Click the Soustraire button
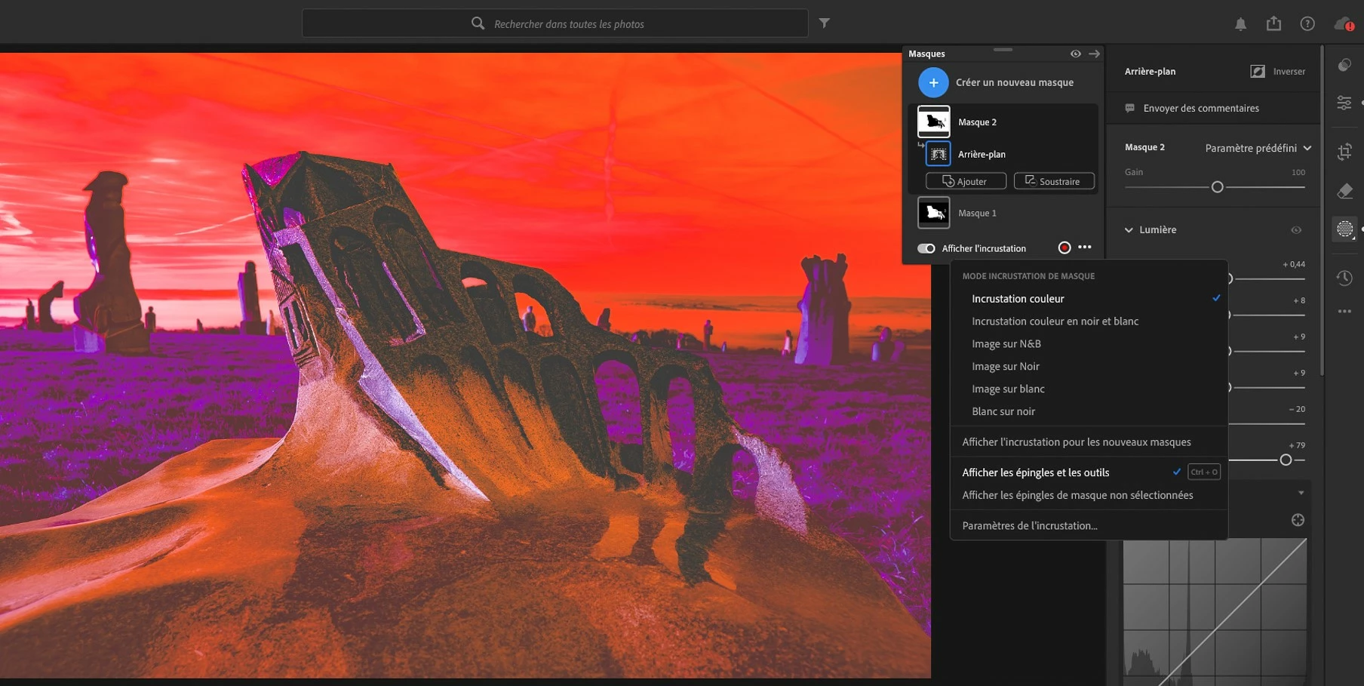This screenshot has height=686, width=1364. click(x=1054, y=181)
